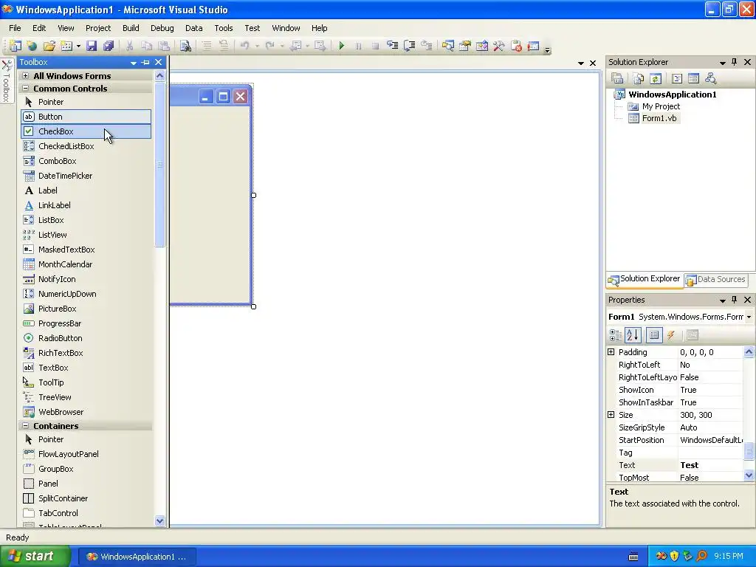The height and width of the screenshot is (567, 756).
Task: Select the ListBox control
Action: 86,220
